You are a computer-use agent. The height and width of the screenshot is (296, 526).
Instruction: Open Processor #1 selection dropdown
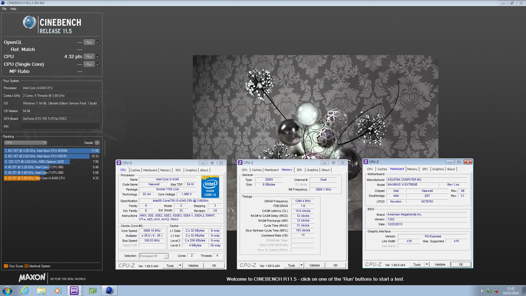click(154, 256)
